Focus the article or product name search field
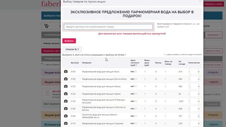This screenshot has height=127, width=226. (x=108, y=27)
